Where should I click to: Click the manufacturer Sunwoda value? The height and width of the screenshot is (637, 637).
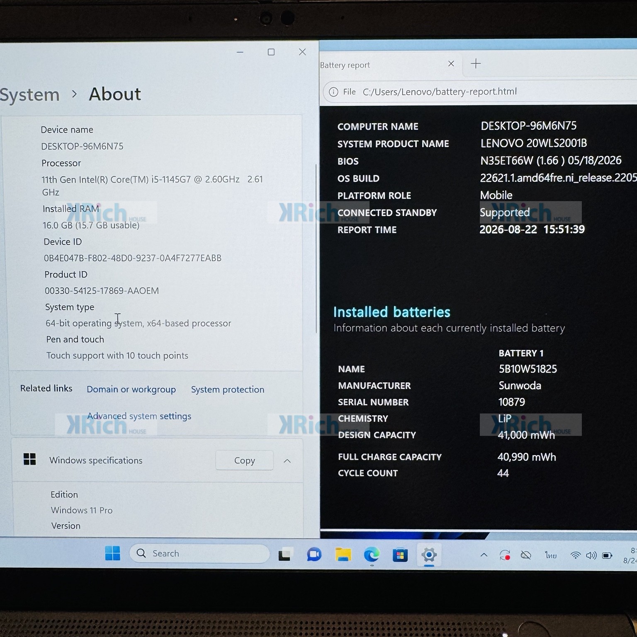520,386
